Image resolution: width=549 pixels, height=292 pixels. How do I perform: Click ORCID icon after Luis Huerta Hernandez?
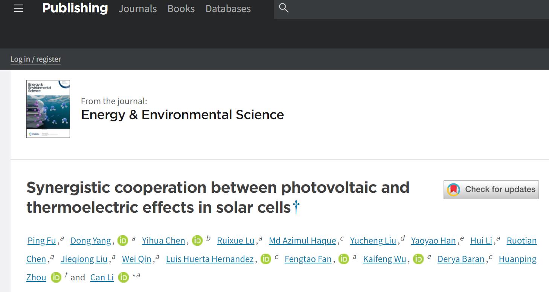[x=266, y=259]
